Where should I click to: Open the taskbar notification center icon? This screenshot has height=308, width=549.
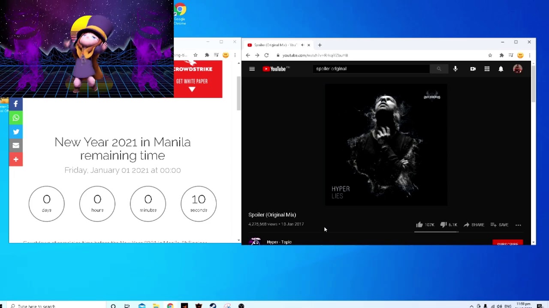(540, 306)
